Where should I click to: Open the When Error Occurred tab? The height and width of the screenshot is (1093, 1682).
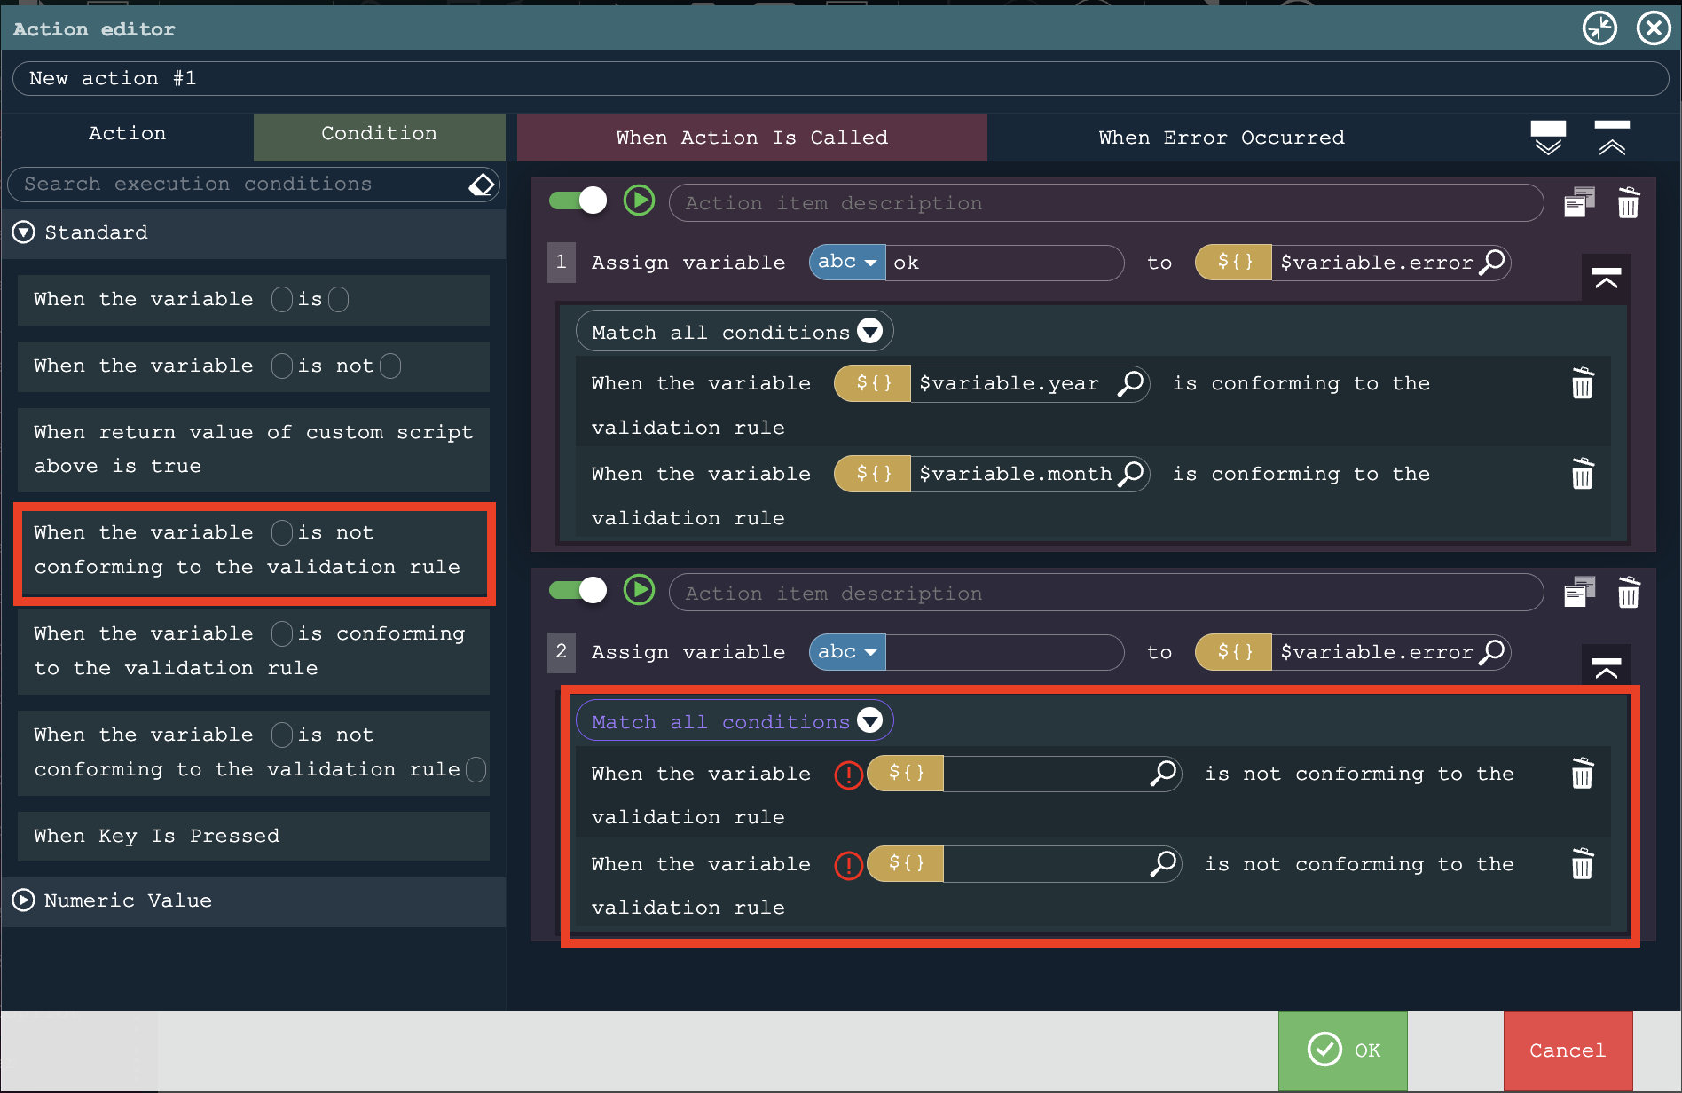(1221, 138)
